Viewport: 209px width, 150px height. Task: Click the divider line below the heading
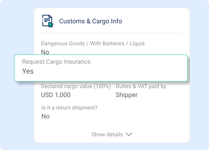[112, 33]
